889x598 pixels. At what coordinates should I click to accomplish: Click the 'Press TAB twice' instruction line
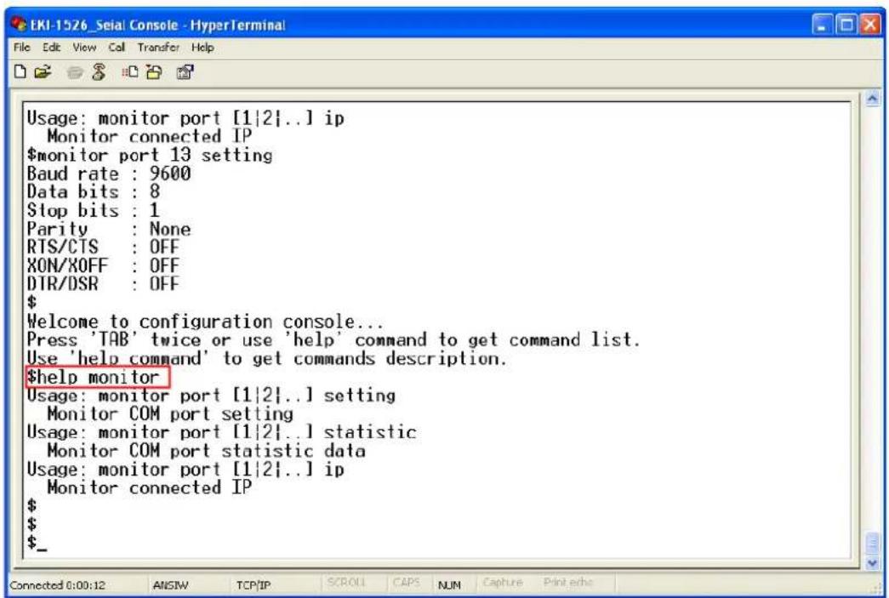point(333,340)
